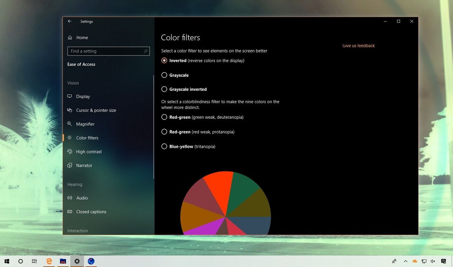
Task: Open the Start menu
Action: click(x=7, y=261)
